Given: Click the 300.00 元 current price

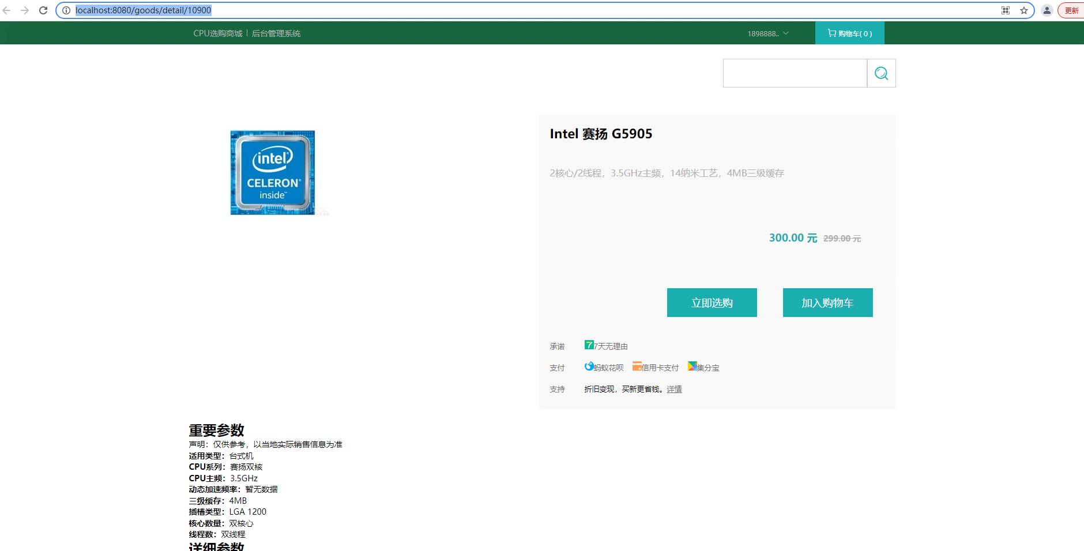Looking at the screenshot, I should pos(793,238).
